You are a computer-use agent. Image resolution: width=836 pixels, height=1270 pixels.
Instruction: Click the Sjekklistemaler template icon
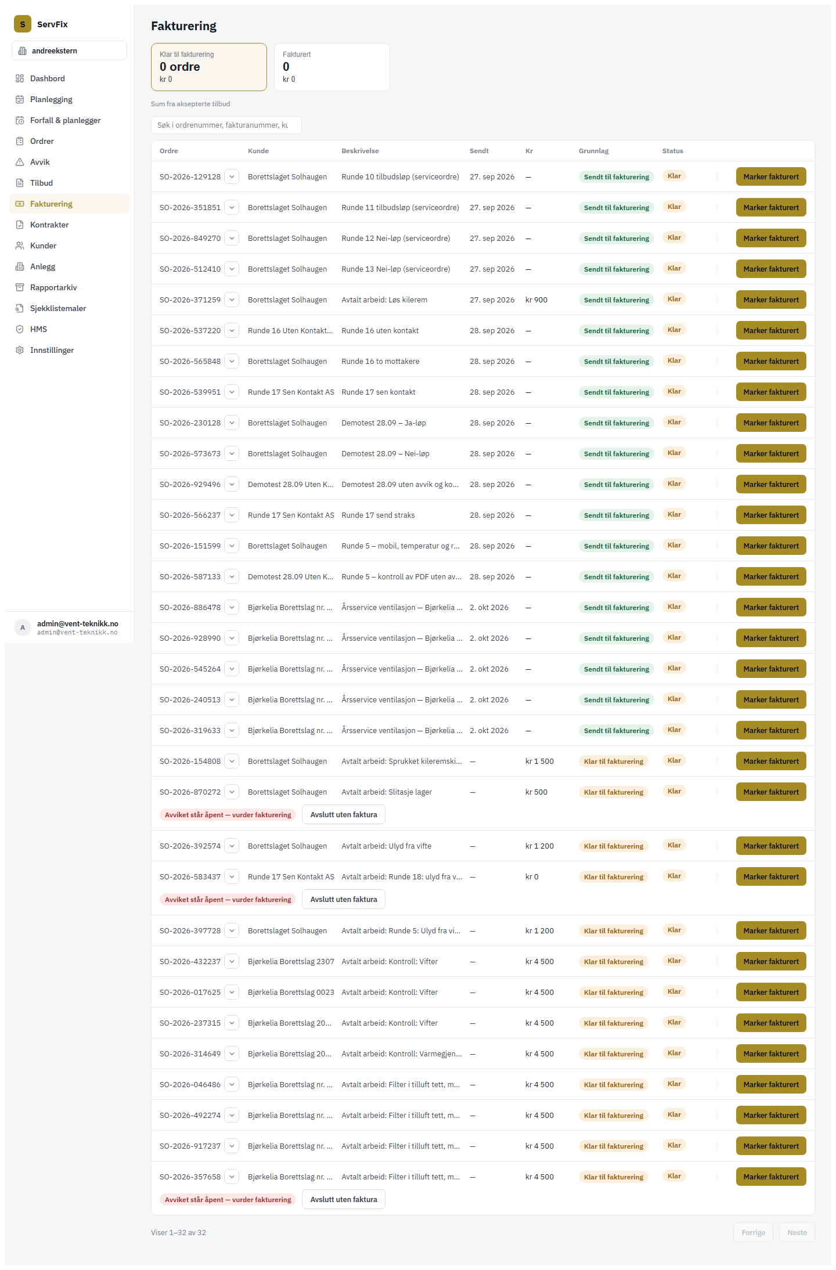(x=20, y=308)
